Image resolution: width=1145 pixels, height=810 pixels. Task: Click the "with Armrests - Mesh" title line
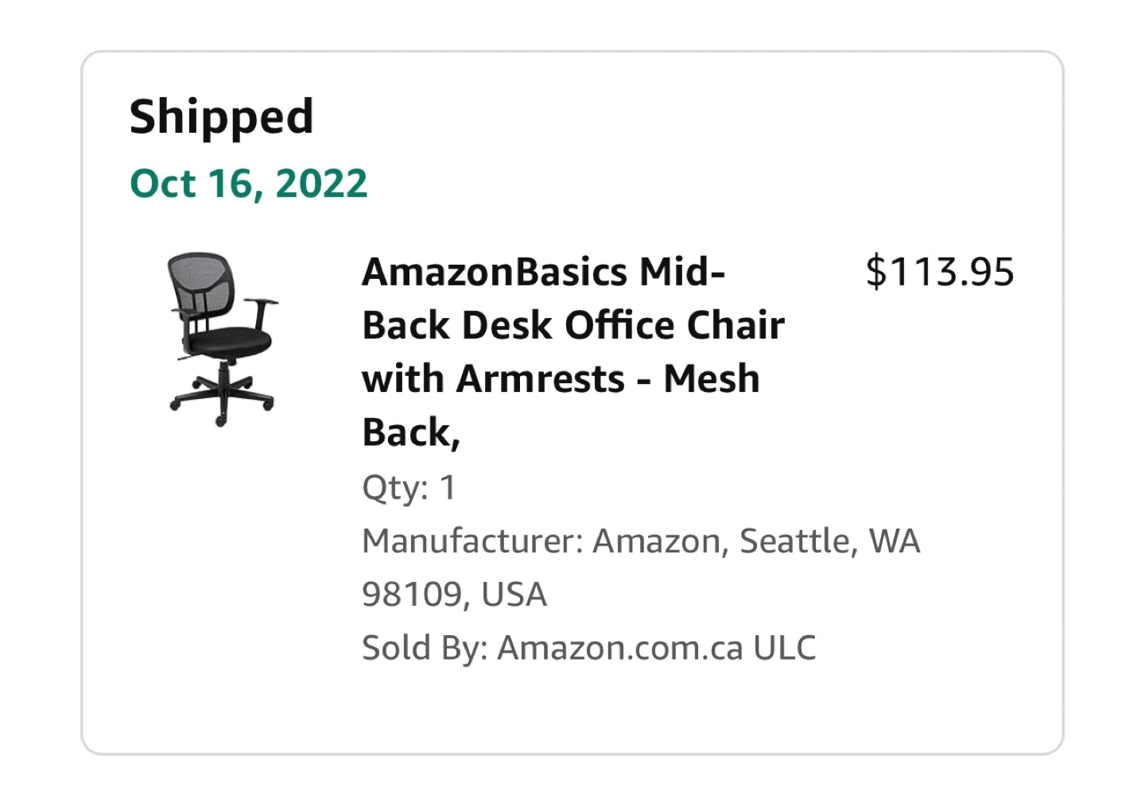561,378
